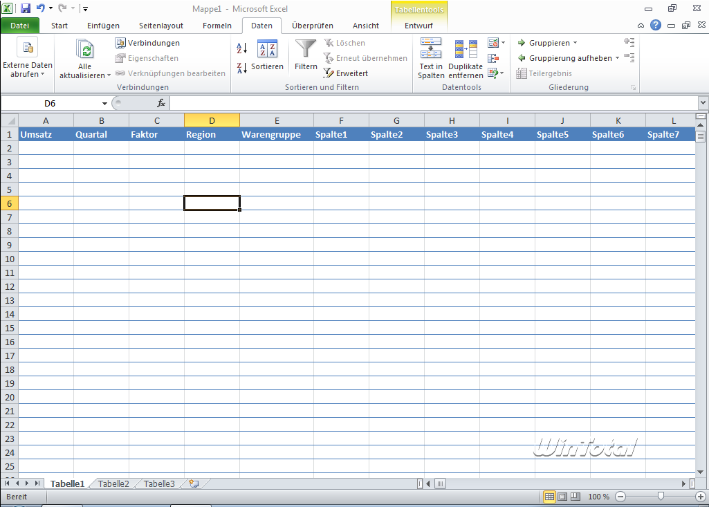Switch to normal view icon
Image resolution: width=709 pixels, height=507 pixels.
(x=549, y=497)
